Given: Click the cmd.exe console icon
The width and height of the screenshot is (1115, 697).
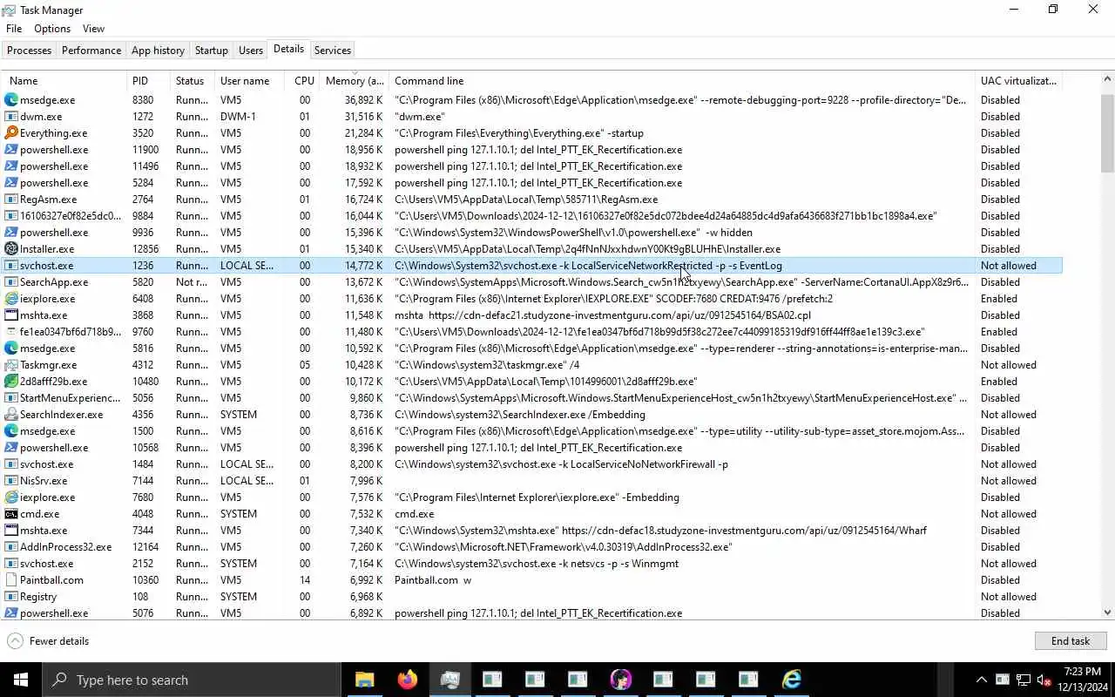Looking at the screenshot, I should point(11,514).
